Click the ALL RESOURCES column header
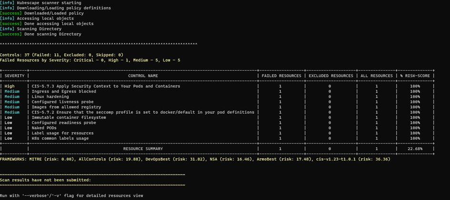Image resolution: width=450 pixels, height=200 pixels. point(377,76)
